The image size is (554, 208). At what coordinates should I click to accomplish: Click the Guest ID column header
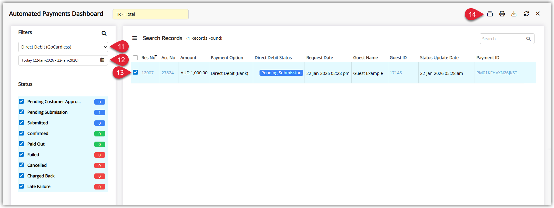398,58
